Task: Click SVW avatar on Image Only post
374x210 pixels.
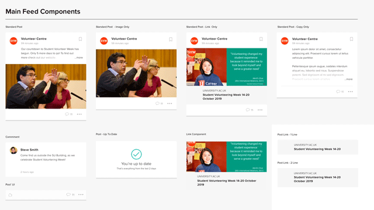Action: 104,41
